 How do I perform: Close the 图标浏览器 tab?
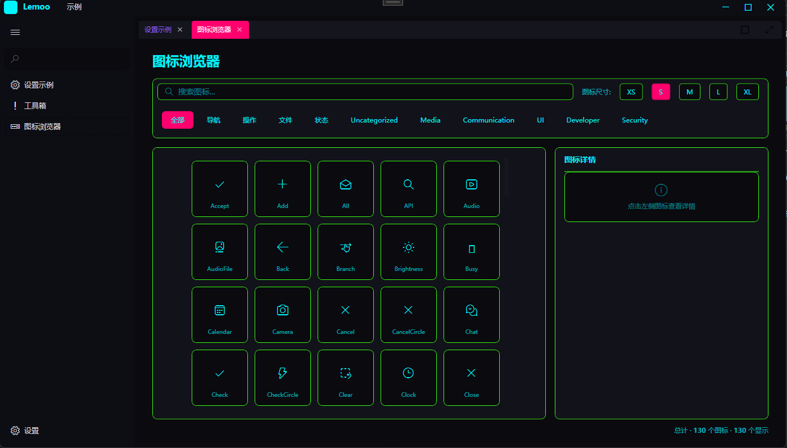click(x=239, y=30)
